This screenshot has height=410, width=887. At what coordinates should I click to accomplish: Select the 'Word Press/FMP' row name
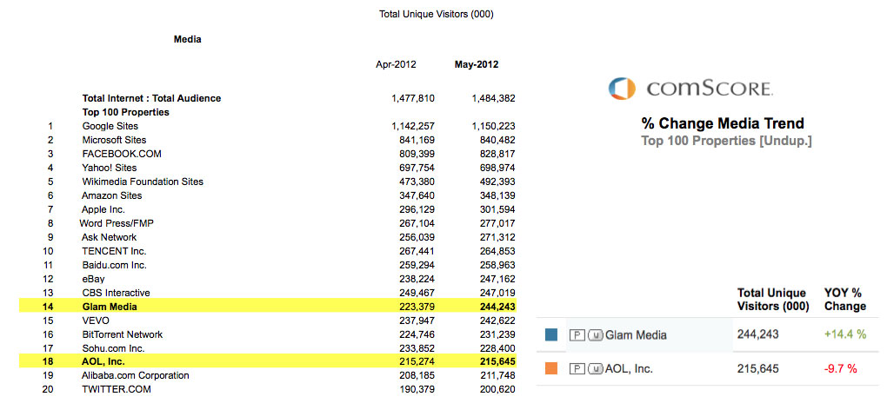click(117, 223)
